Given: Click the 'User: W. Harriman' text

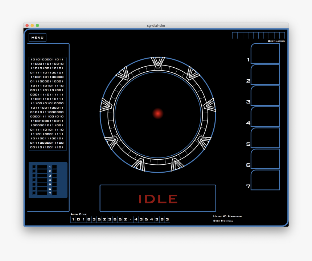Looking at the screenshot, I should (227, 216).
